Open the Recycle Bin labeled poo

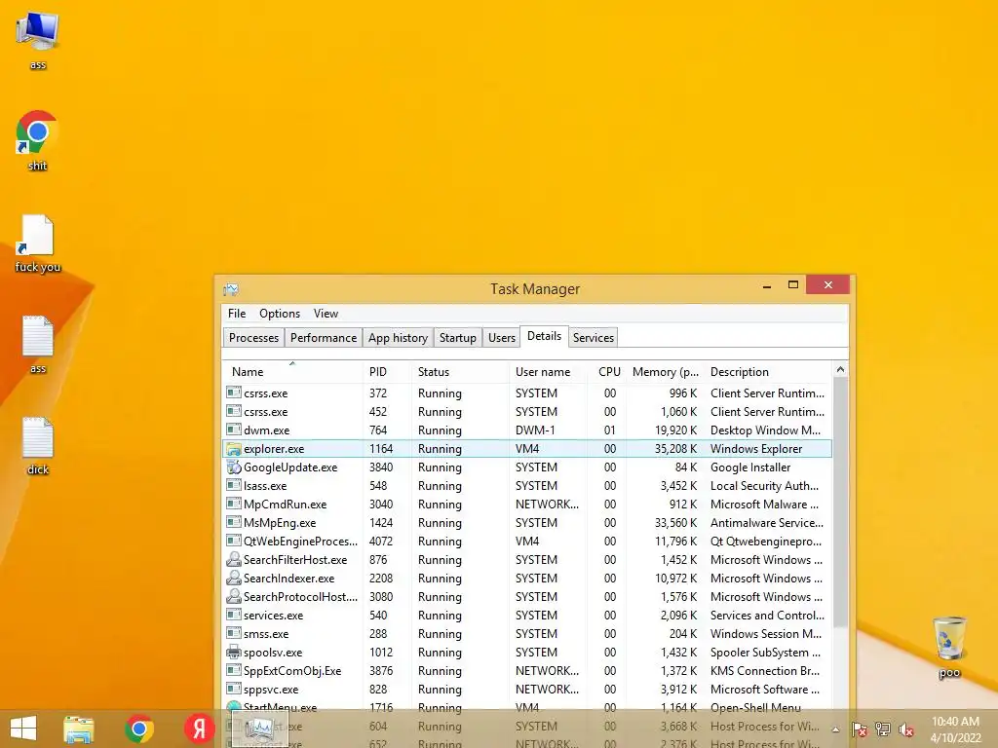coord(949,647)
